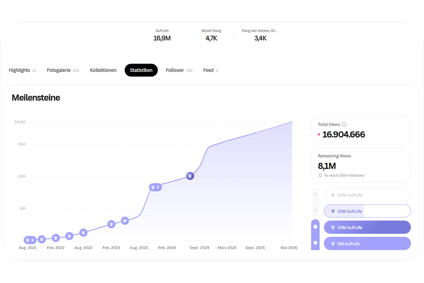This screenshot has height=283, width=424.
Task: Click the dark milestone marker at 10M
Action: coord(190,176)
